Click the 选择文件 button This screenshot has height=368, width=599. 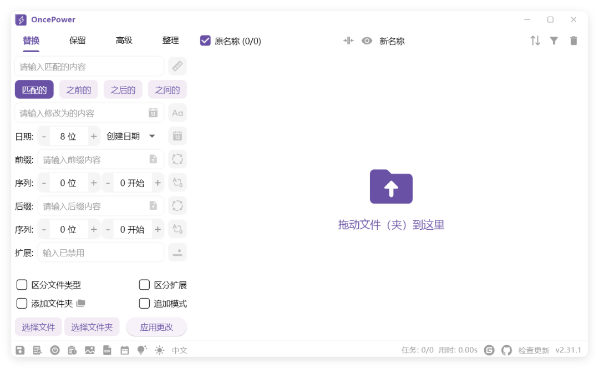point(38,327)
